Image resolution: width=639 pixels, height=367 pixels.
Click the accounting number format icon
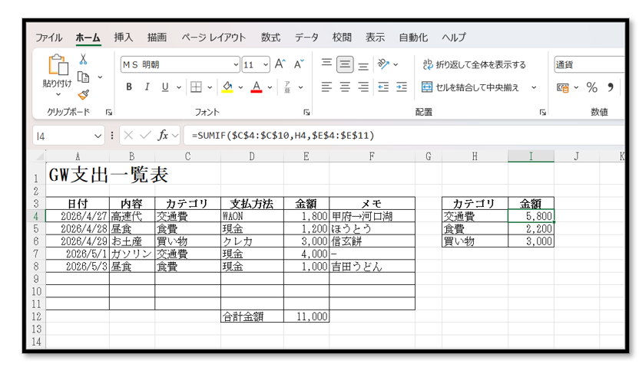tap(562, 87)
